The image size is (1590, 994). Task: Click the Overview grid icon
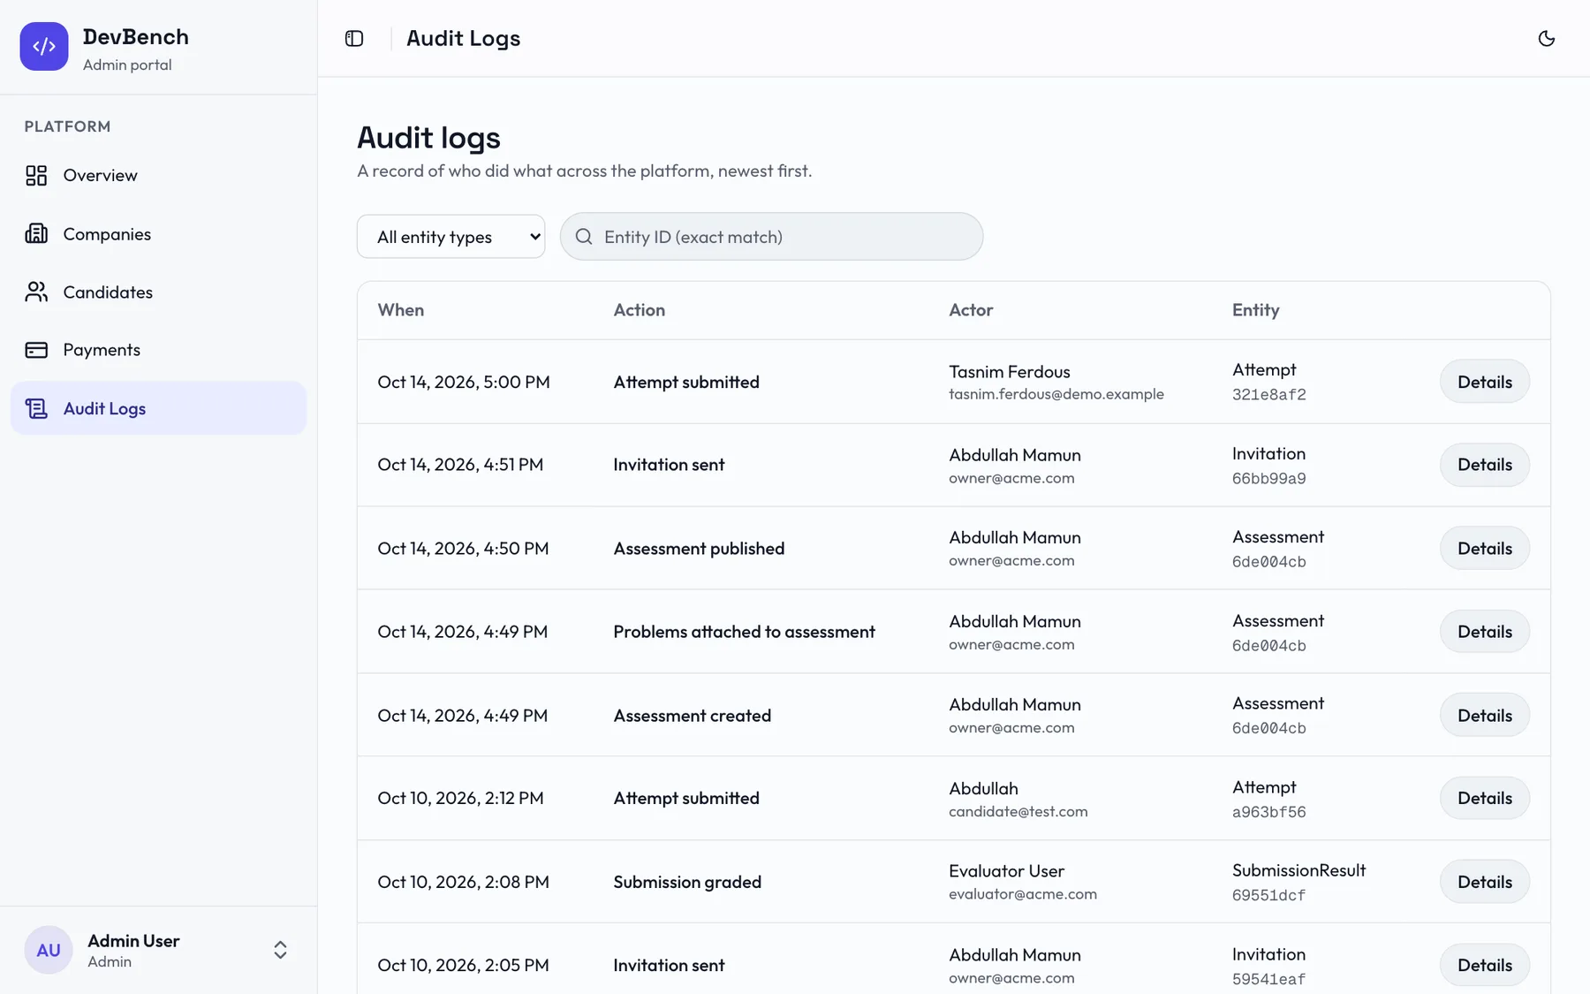click(36, 175)
